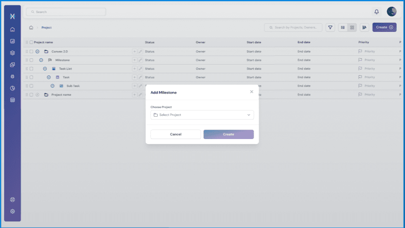Grab the drag handle on Convex 2.0 row

[26, 51]
